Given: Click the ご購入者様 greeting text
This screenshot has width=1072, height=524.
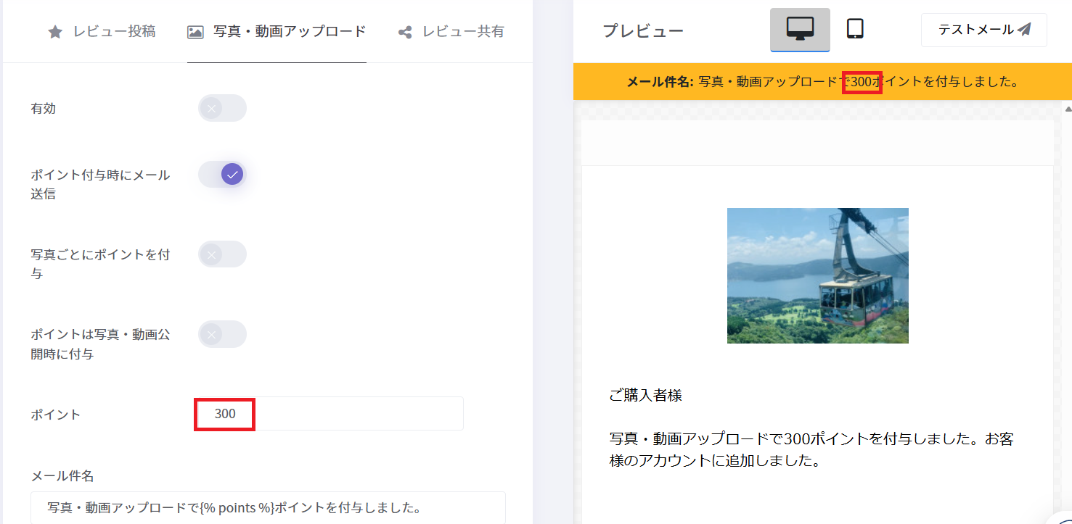Looking at the screenshot, I should pos(646,396).
